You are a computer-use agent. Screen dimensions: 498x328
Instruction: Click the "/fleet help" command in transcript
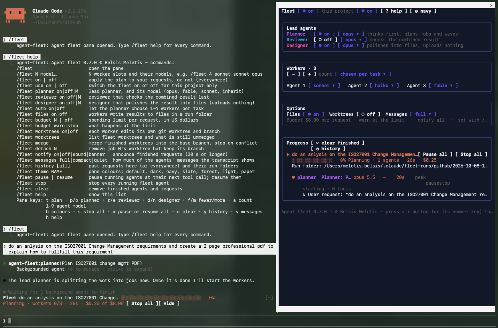23,57
